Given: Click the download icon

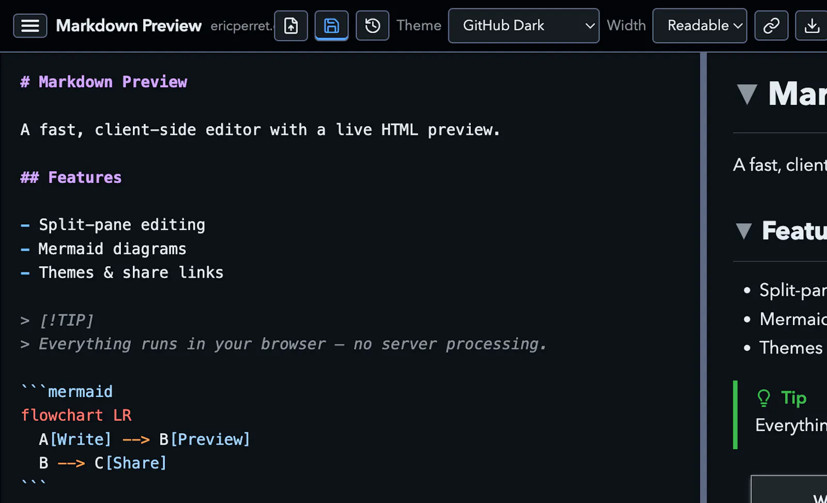Looking at the screenshot, I should tap(811, 25).
